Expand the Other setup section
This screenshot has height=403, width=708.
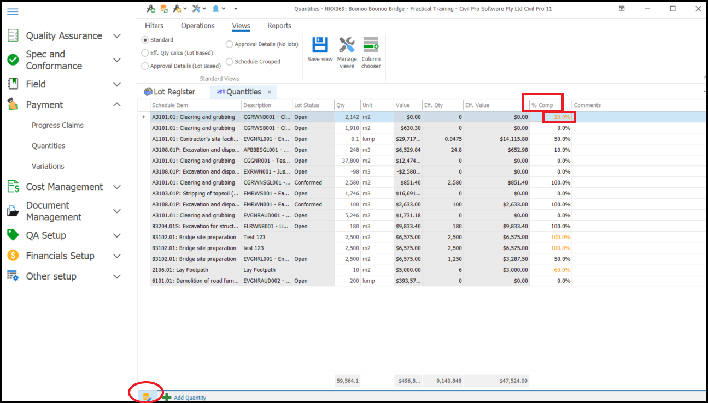pyautogui.click(x=117, y=277)
